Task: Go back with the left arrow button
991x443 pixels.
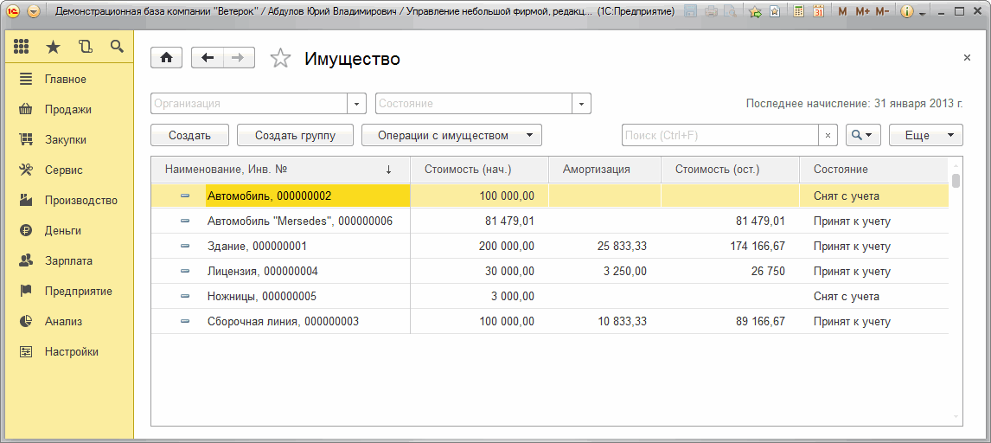Action: pos(208,57)
